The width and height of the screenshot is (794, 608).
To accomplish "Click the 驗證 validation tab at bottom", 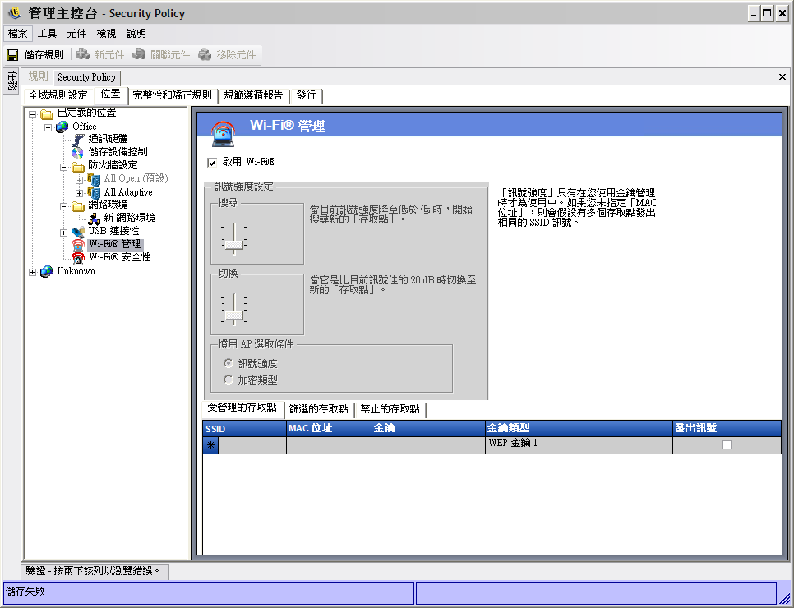I will (x=95, y=571).
